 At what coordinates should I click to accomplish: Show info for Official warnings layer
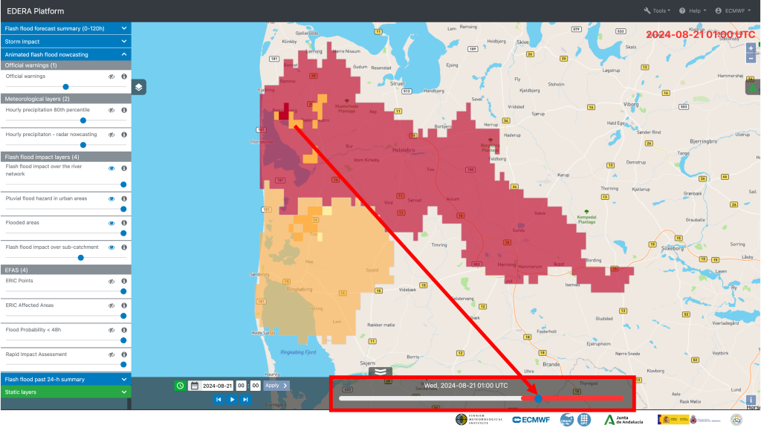pyautogui.click(x=124, y=77)
